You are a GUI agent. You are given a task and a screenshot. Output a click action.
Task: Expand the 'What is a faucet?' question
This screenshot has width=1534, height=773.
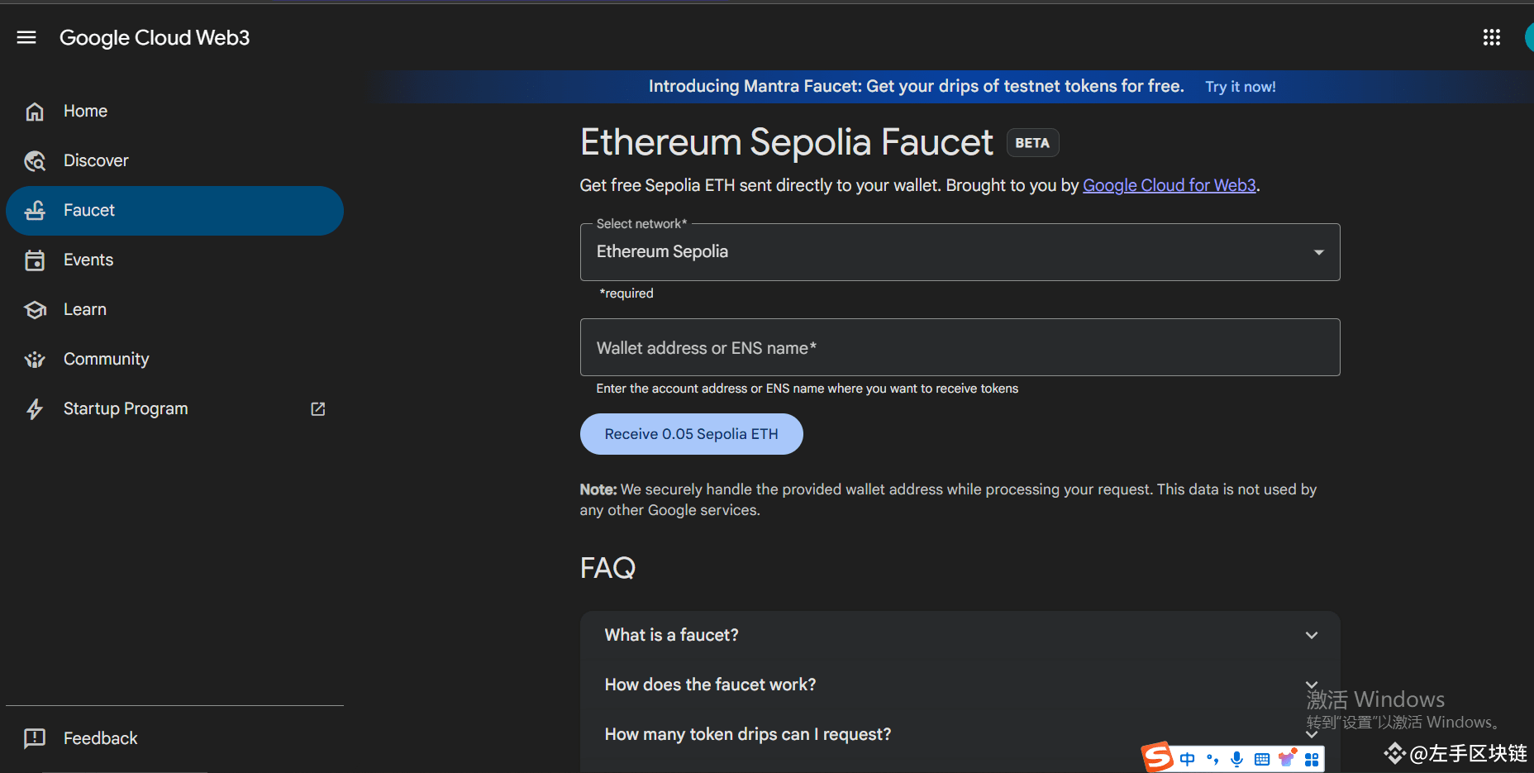(x=959, y=635)
